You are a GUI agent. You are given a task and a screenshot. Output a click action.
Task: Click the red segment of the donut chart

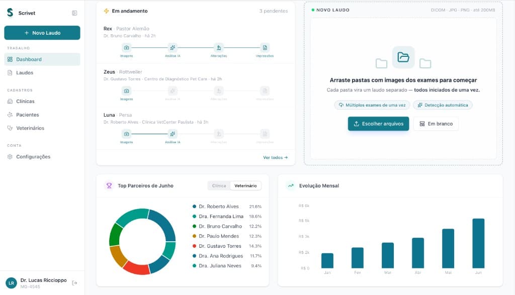coord(136,269)
